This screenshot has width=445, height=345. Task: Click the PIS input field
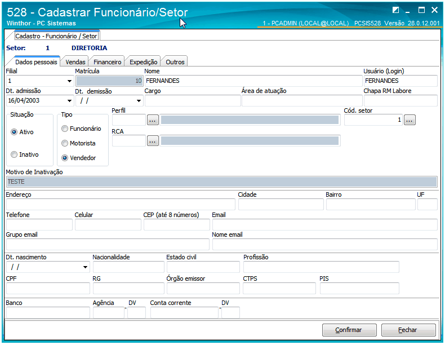coord(359,289)
